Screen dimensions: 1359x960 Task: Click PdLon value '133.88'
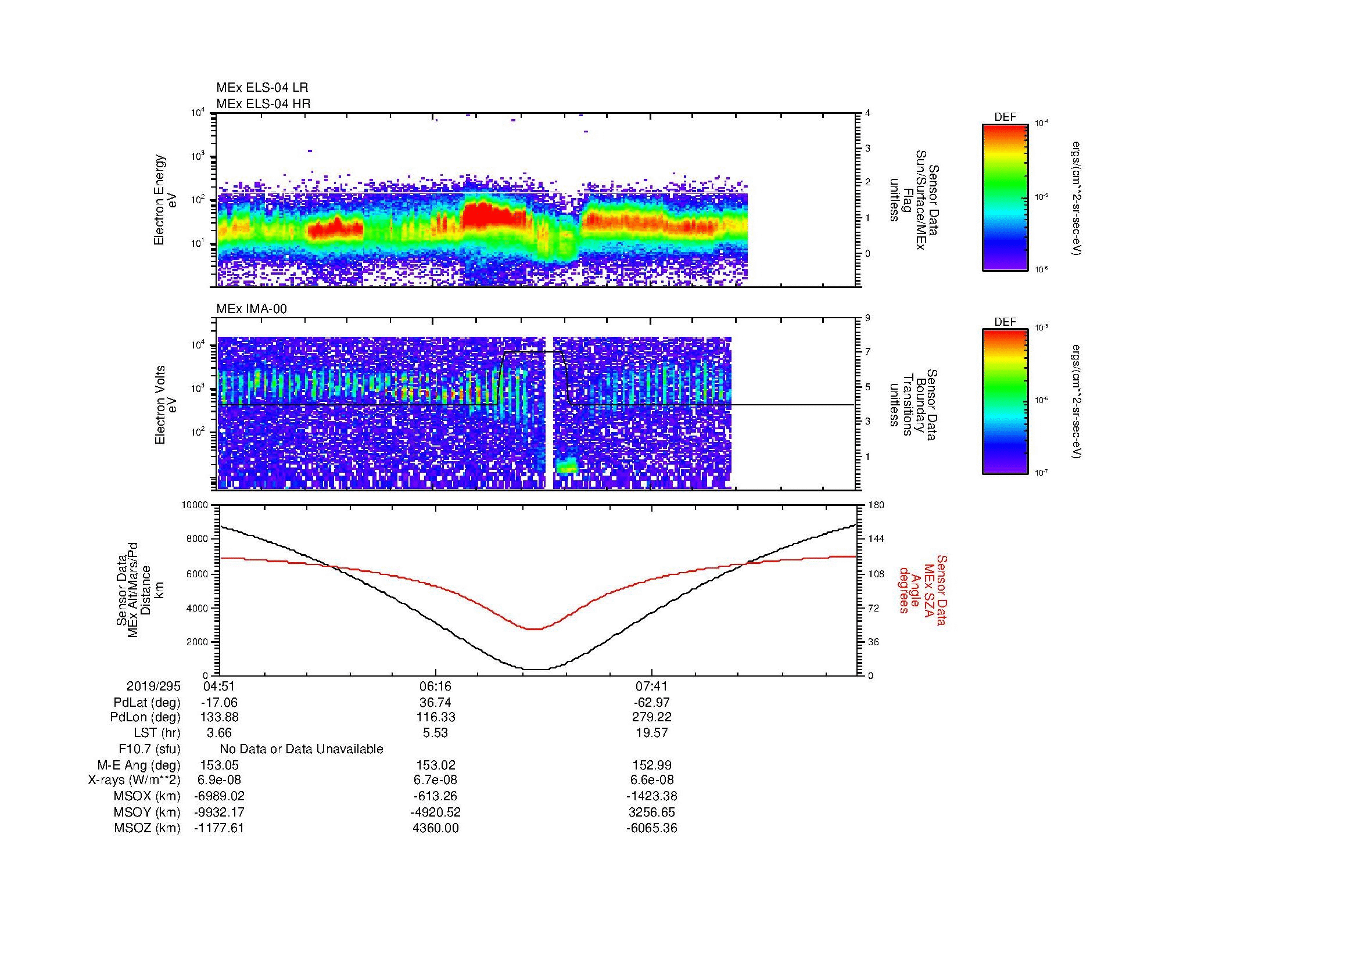tap(219, 717)
